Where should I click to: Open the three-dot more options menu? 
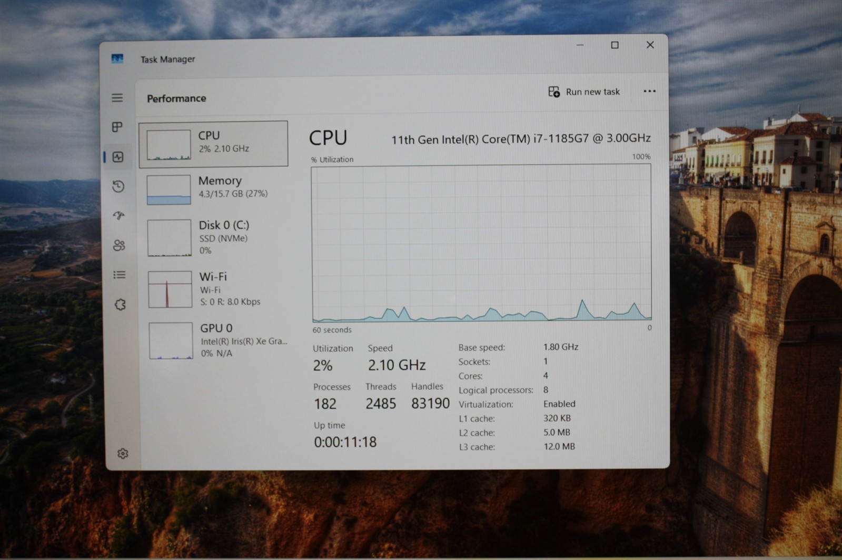649,91
